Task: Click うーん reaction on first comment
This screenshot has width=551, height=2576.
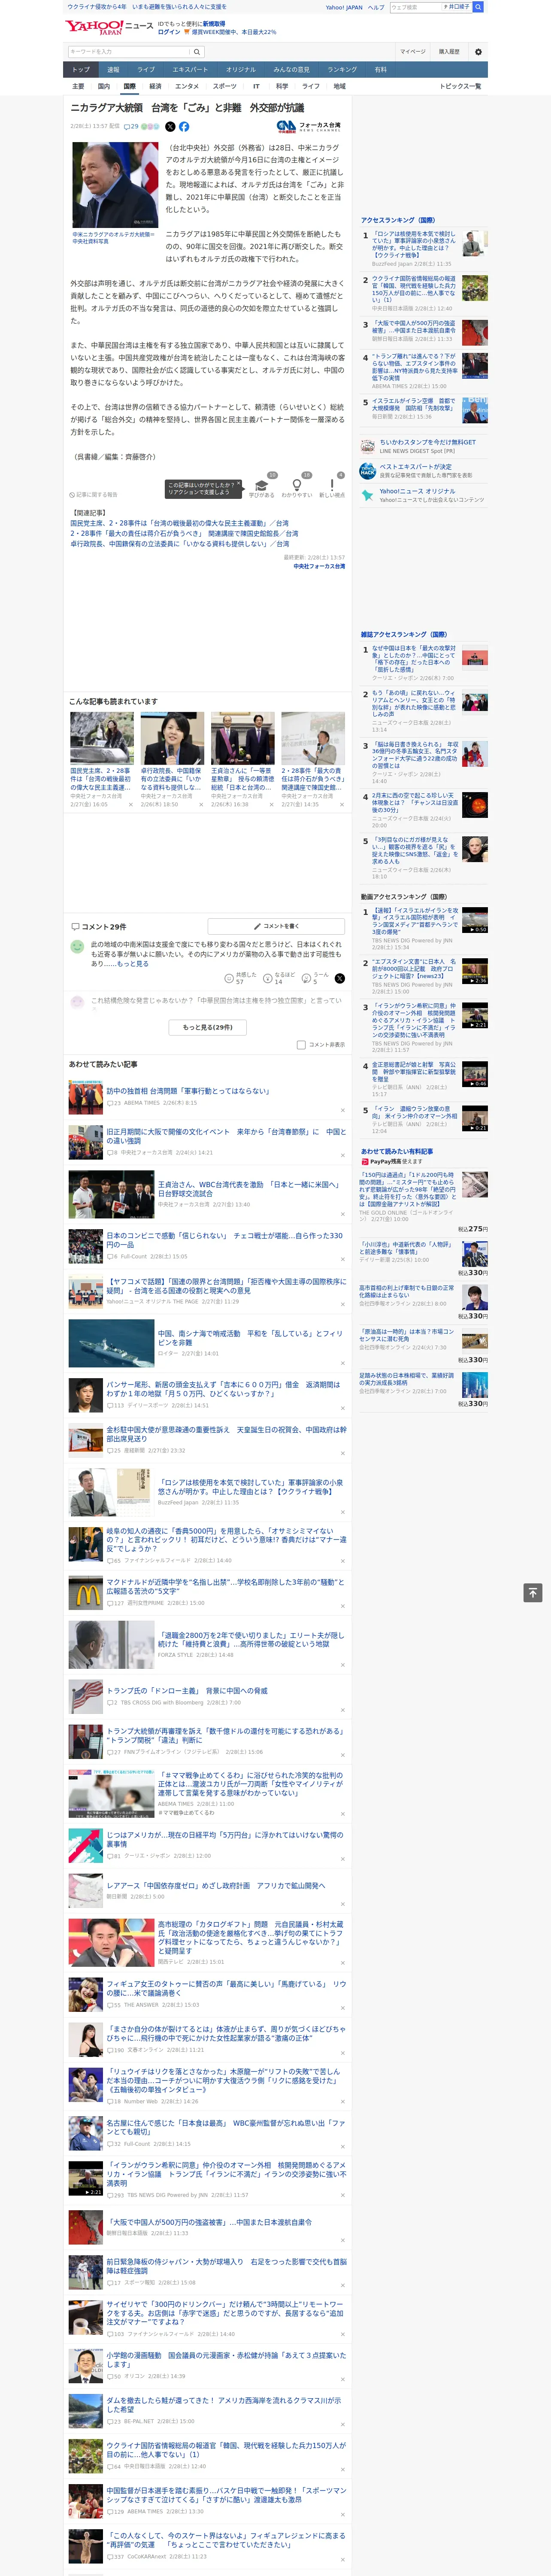Action: point(307,979)
